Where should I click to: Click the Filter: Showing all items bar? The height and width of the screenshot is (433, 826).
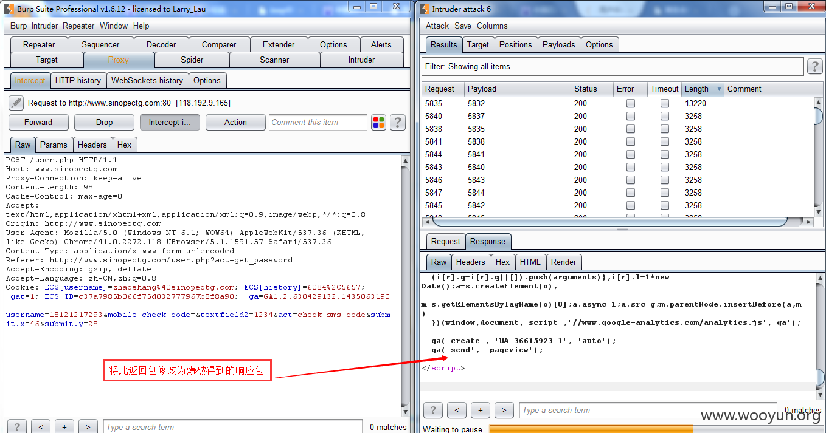point(613,67)
